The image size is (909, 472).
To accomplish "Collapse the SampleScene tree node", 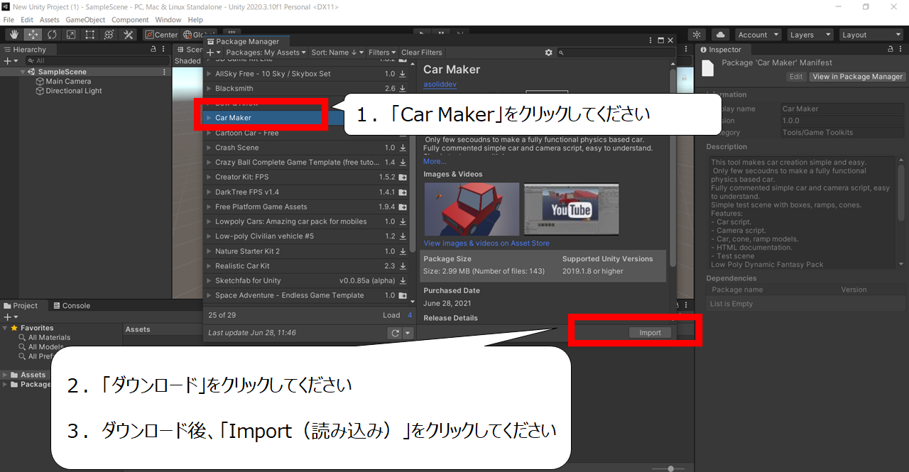I will pos(23,72).
